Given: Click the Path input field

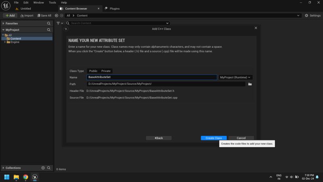Looking at the screenshot, I should 166,84.
